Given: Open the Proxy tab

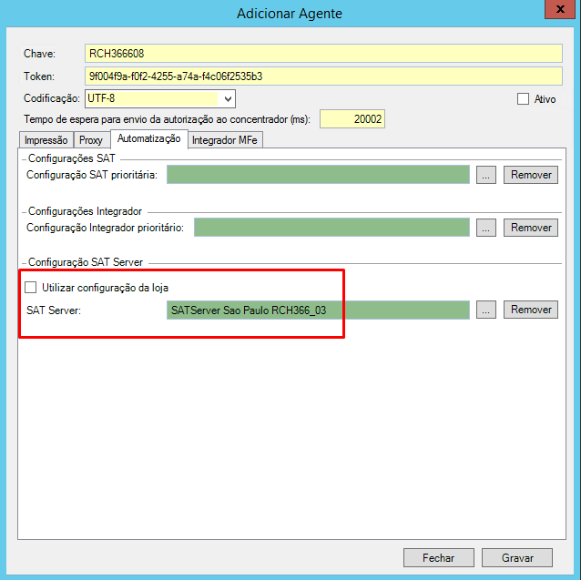Looking at the screenshot, I should click(x=91, y=140).
